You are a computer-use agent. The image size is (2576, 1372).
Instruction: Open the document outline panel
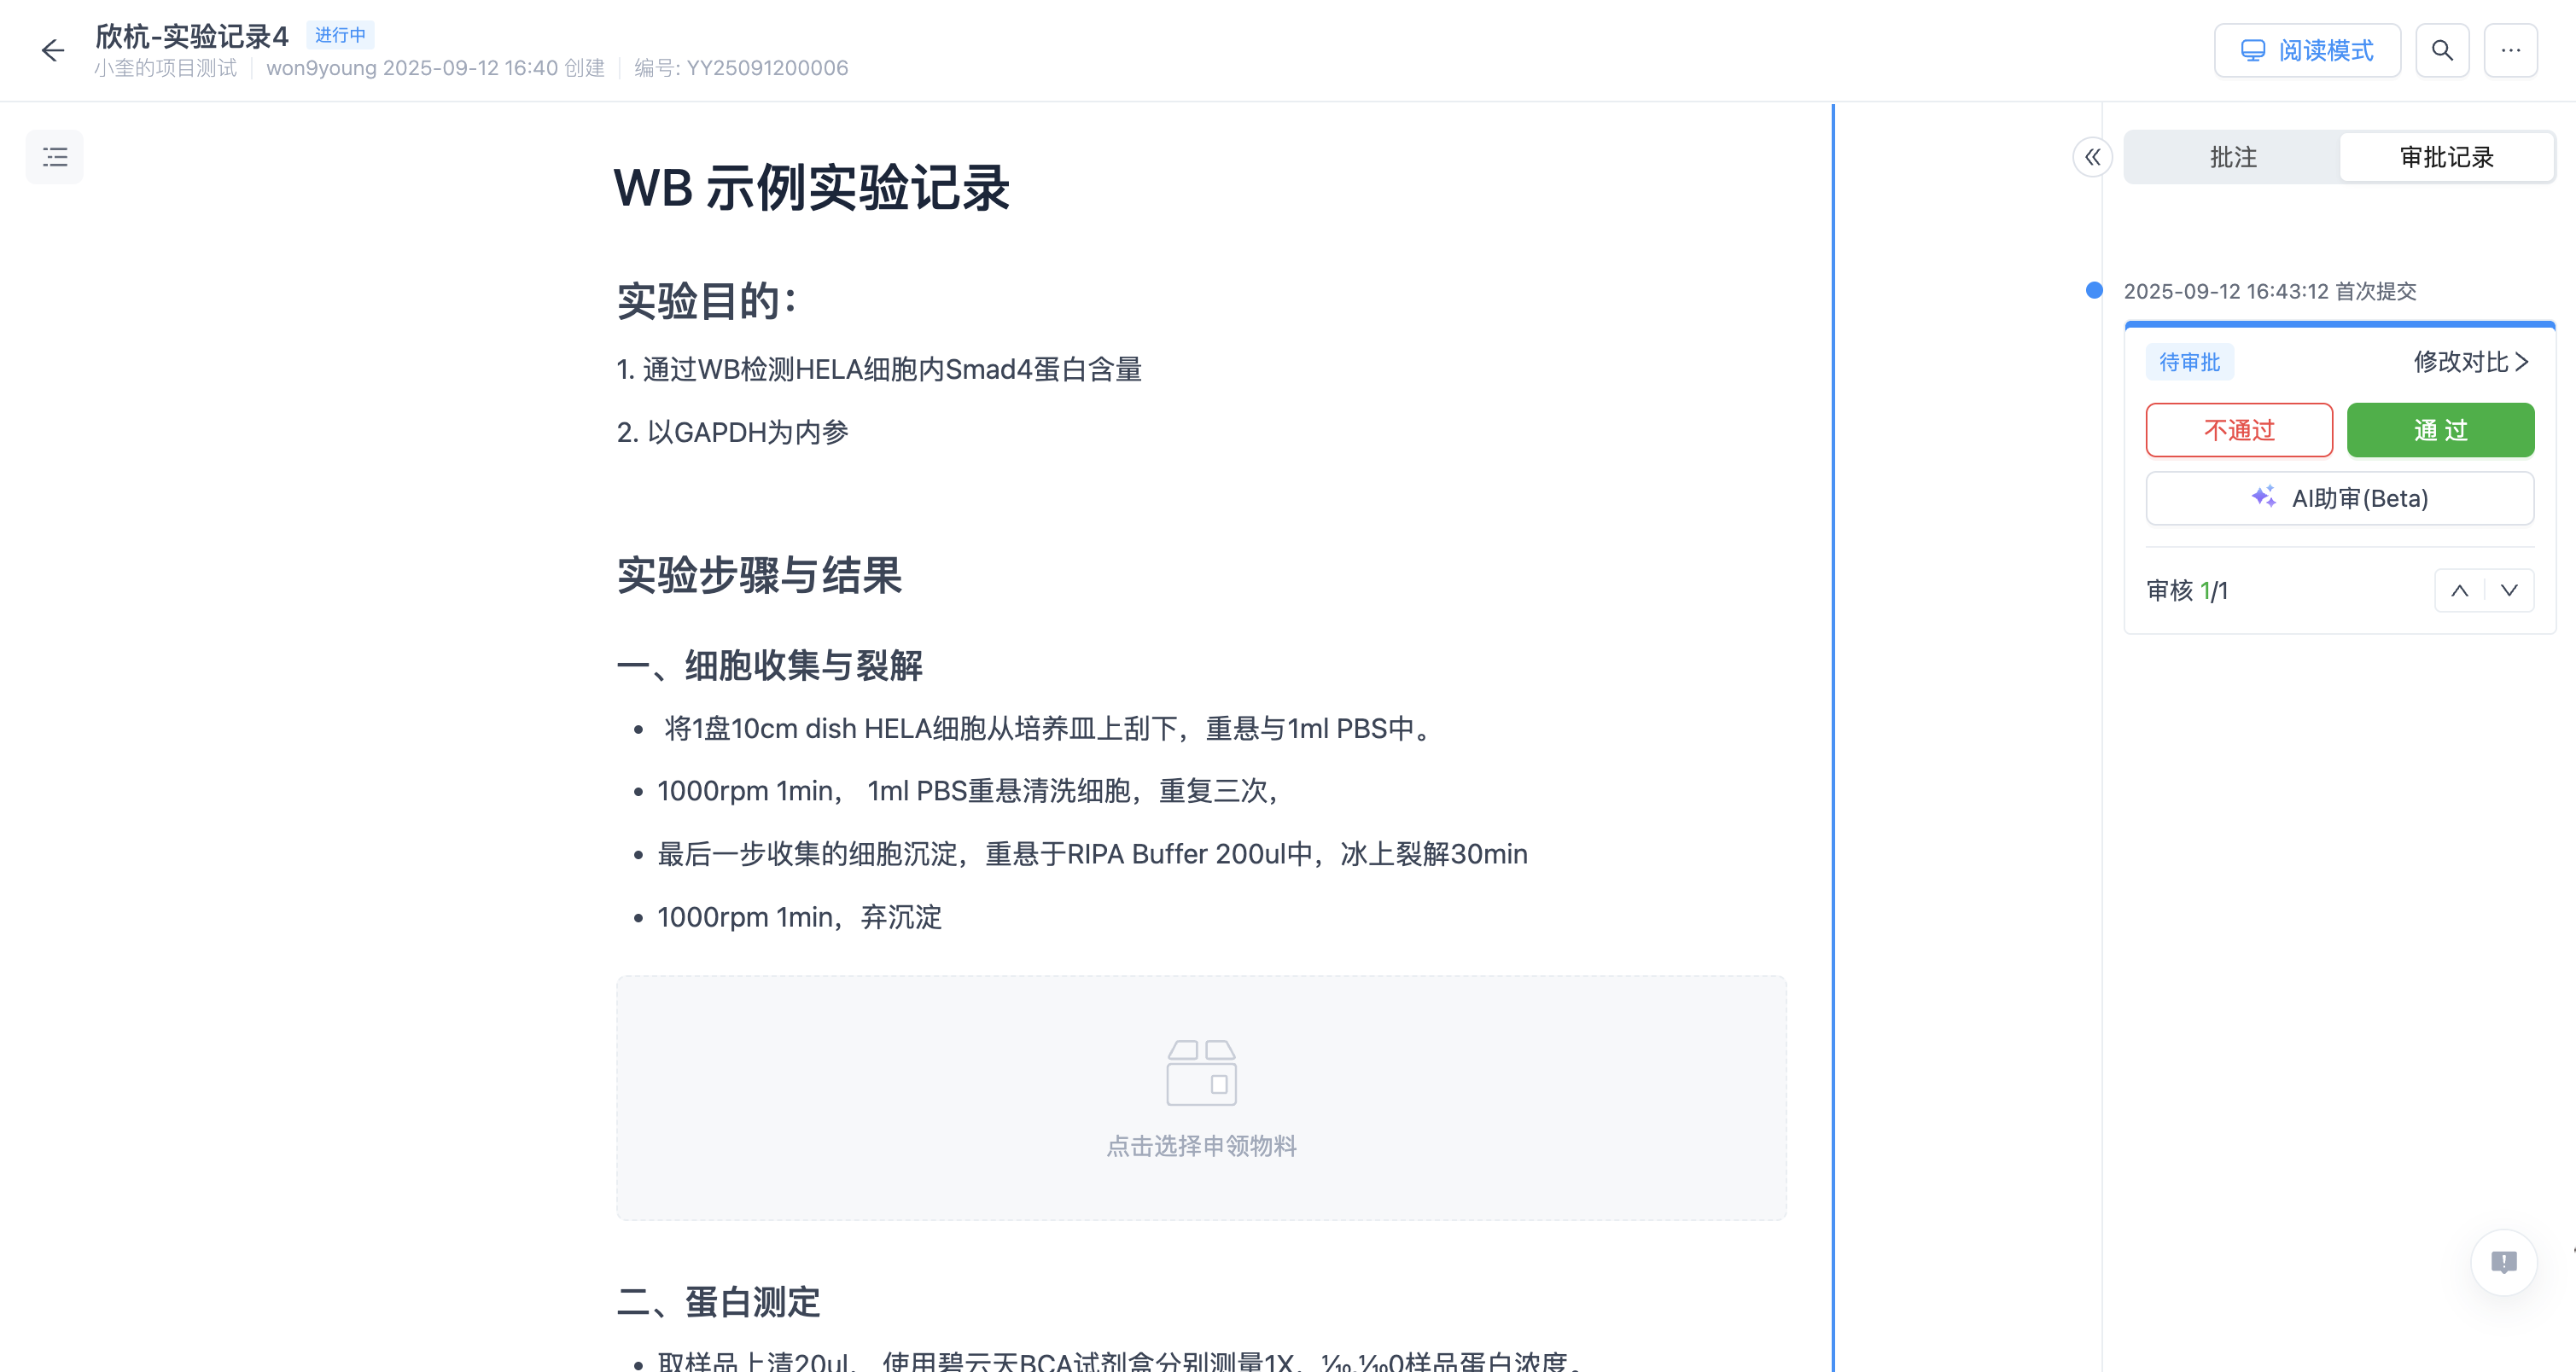(55, 156)
